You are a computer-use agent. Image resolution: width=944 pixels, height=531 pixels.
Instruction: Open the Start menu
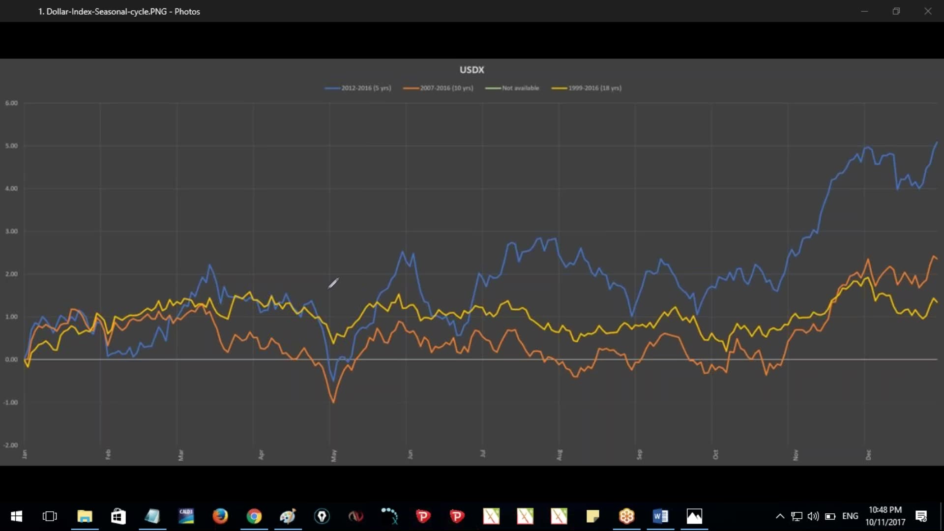point(16,516)
